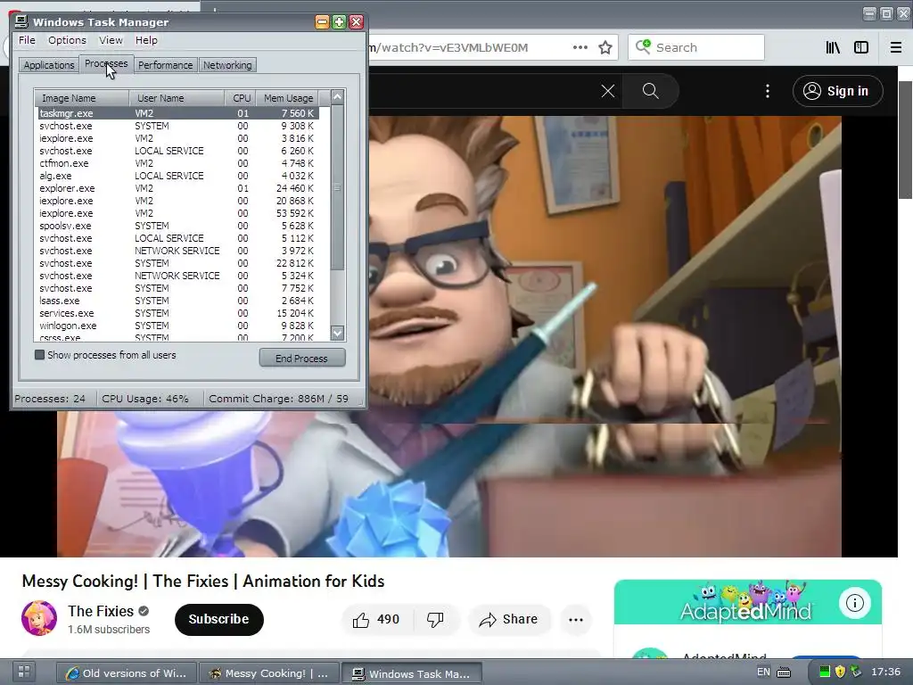Click the AdaptedMind ad info icon
Screen dimensions: 913x685
point(854,603)
